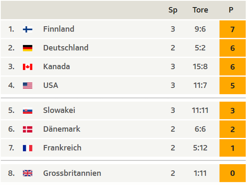Open the Finnland team name

[x=59, y=29]
